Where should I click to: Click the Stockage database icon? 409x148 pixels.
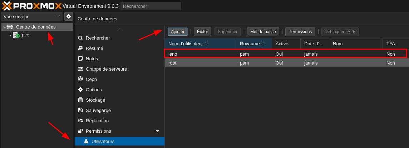click(x=80, y=100)
